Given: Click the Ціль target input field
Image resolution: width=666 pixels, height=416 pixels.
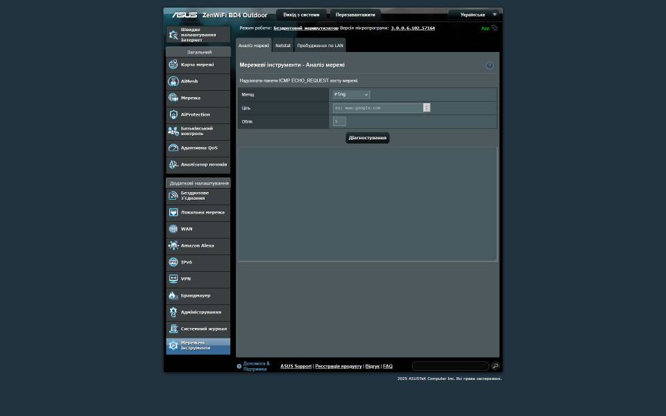Looking at the screenshot, I should pyautogui.click(x=378, y=107).
